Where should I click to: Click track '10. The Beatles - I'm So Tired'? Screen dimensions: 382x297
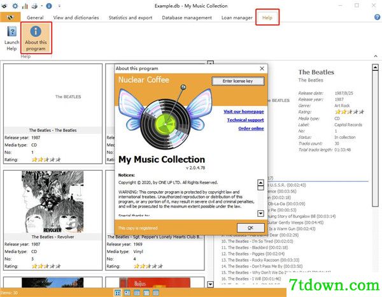coord(257,241)
